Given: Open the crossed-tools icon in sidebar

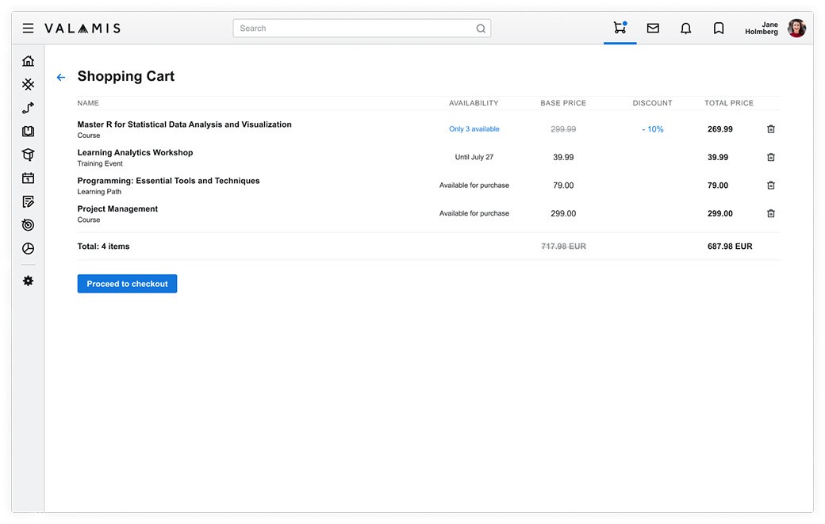Looking at the screenshot, I should pos(29,84).
